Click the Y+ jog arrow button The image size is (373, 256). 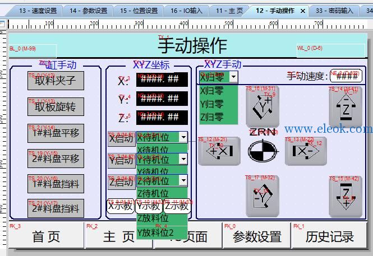263,106
